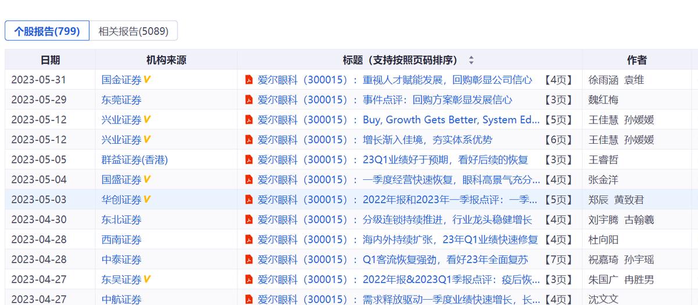The width and height of the screenshot is (698, 305).
Task: Select author 魏红梅
Action: pos(604,100)
